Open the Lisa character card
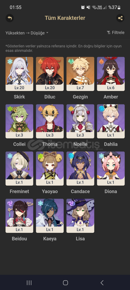Image resolution: width=130 pixels, height=290 pixels. (x=80, y=216)
